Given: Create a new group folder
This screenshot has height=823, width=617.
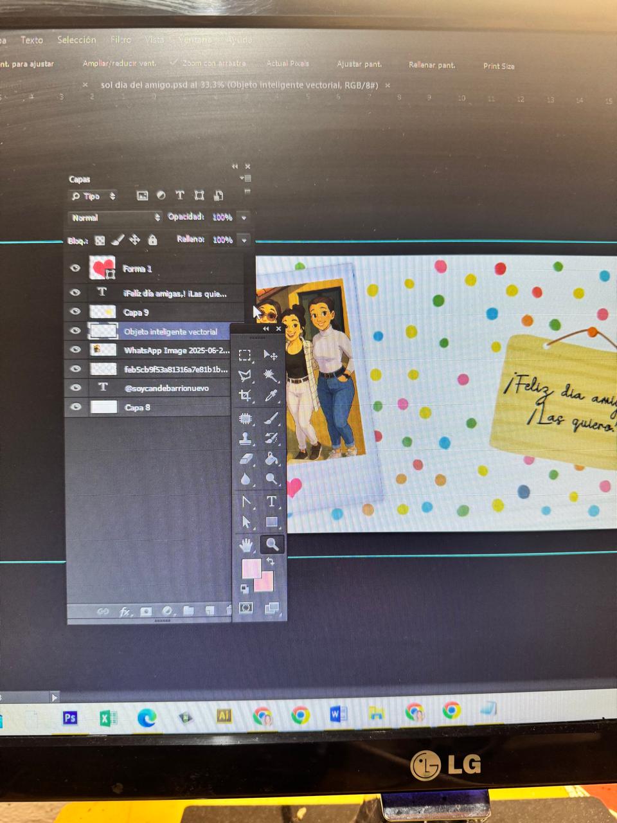Looking at the screenshot, I should click(188, 611).
